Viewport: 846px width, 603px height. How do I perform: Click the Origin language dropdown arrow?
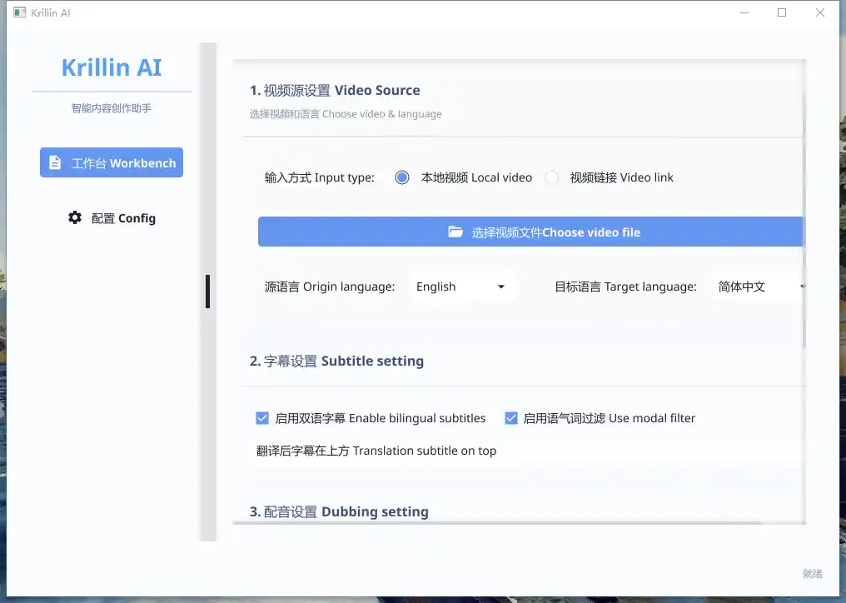click(500, 287)
